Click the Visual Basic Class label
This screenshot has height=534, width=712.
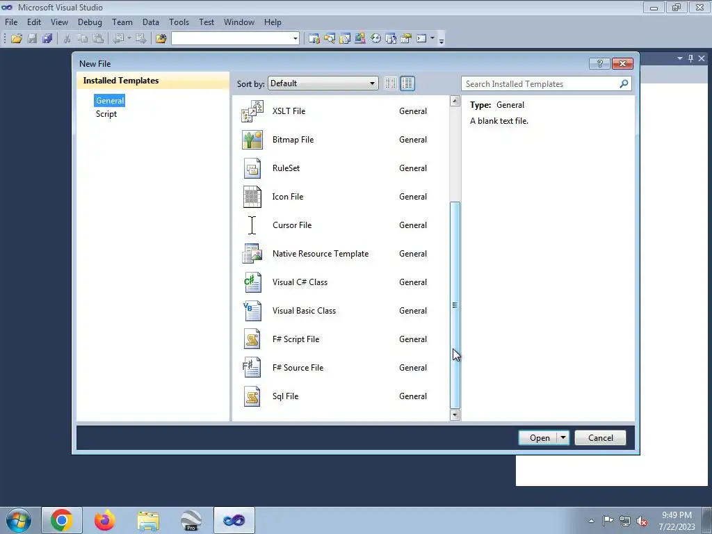tap(305, 311)
